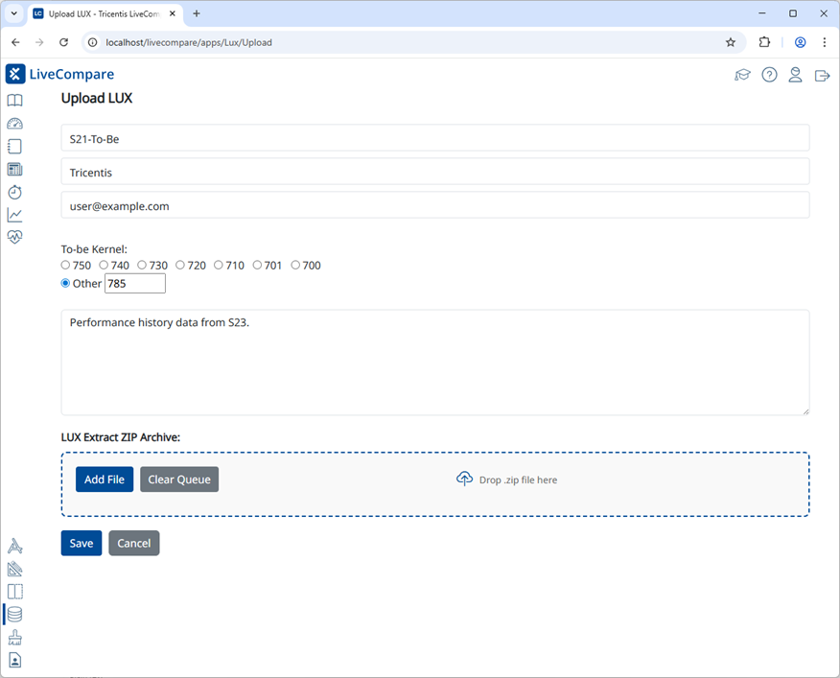Image resolution: width=840 pixels, height=678 pixels.
Task: Open the Chrome three-dot menu
Action: click(825, 42)
